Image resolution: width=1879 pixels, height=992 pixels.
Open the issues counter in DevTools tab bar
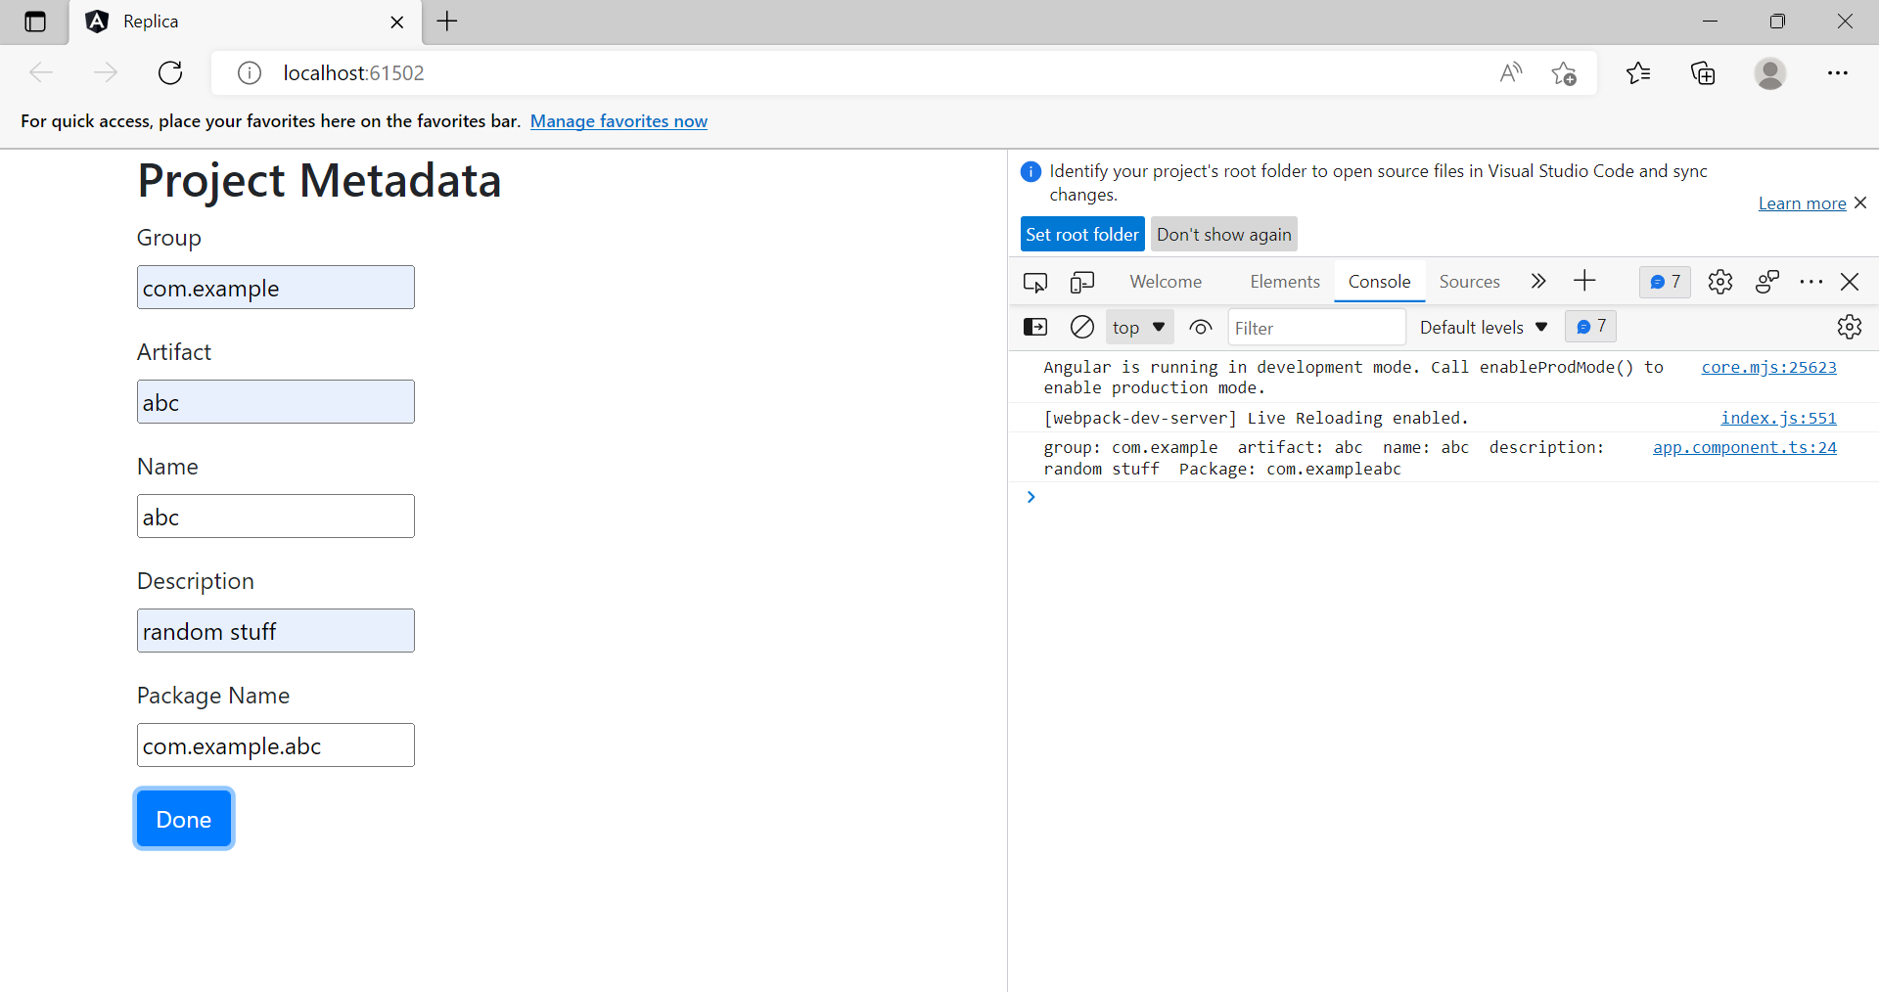[1665, 282]
